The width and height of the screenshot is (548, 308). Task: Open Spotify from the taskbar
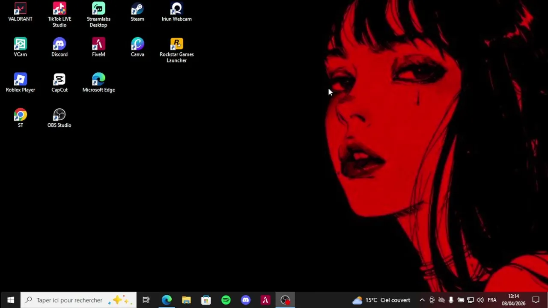tap(226, 300)
